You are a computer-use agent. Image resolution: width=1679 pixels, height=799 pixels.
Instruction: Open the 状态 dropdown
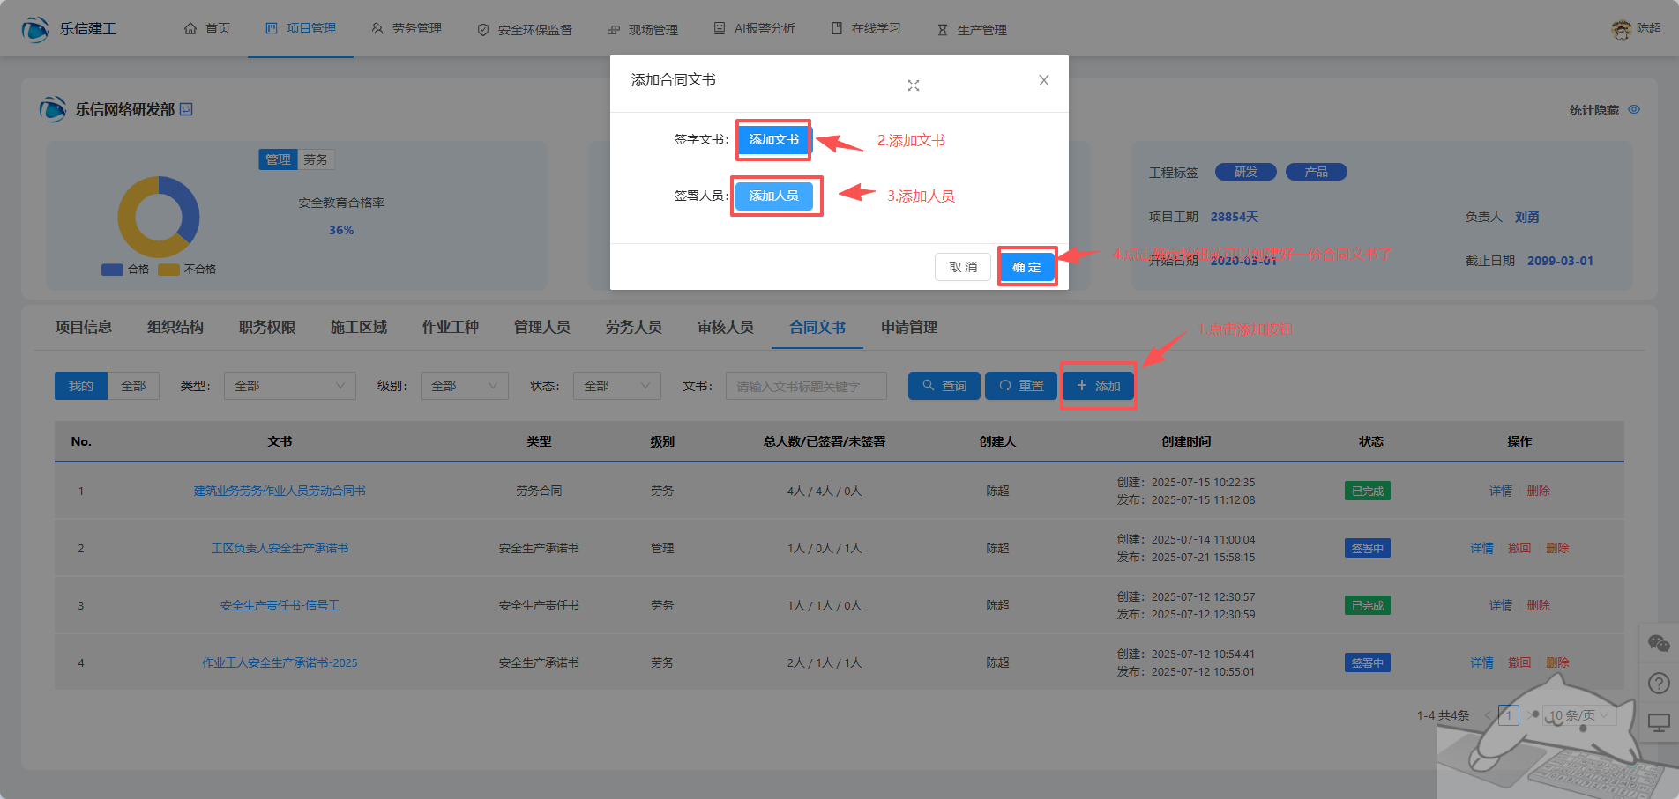click(x=616, y=386)
